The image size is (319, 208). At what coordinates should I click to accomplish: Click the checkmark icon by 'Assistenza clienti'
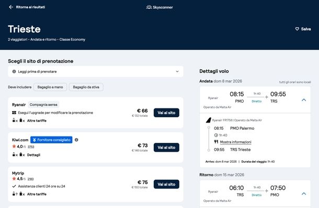pyautogui.click(x=14, y=186)
